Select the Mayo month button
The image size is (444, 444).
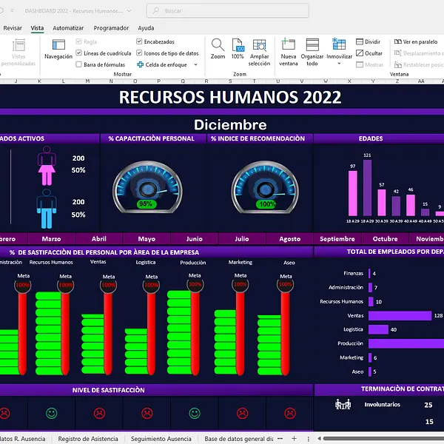pos(147,239)
